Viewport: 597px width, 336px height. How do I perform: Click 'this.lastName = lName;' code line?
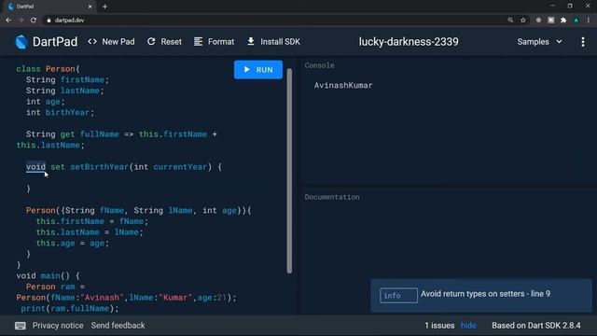(x=90, y=232)
